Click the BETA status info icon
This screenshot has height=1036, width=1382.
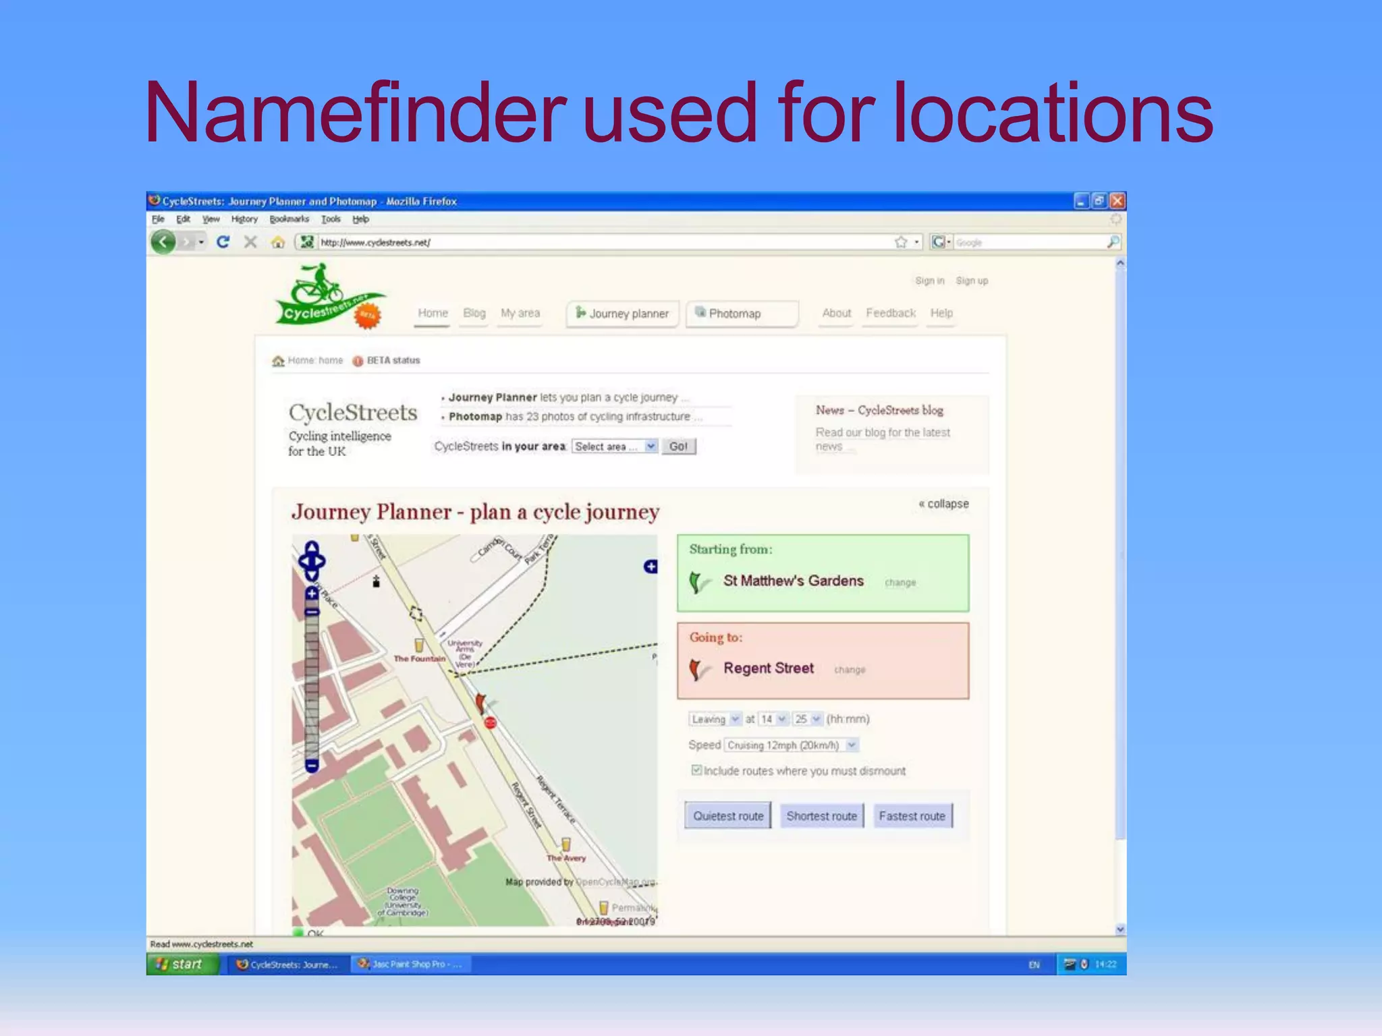click(x=358, y=361)
